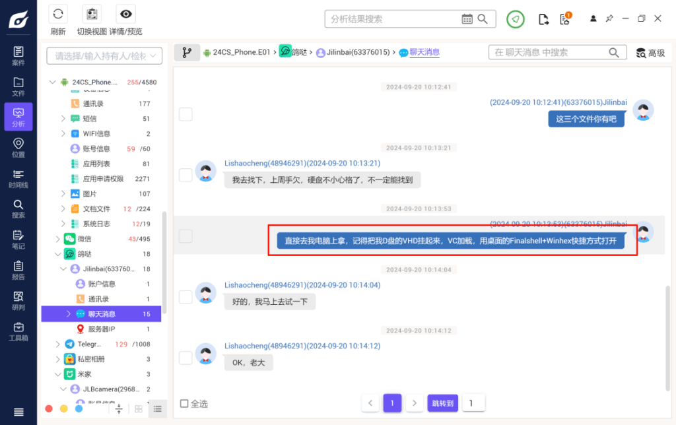This screenshot has height=425, width=676.
Task: Click the page number input next to 跳转到
Action: click(x=472, y=403)
